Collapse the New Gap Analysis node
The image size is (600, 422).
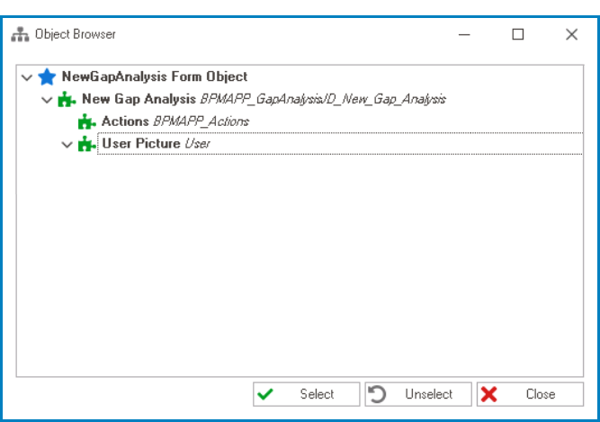pos(47,100)
